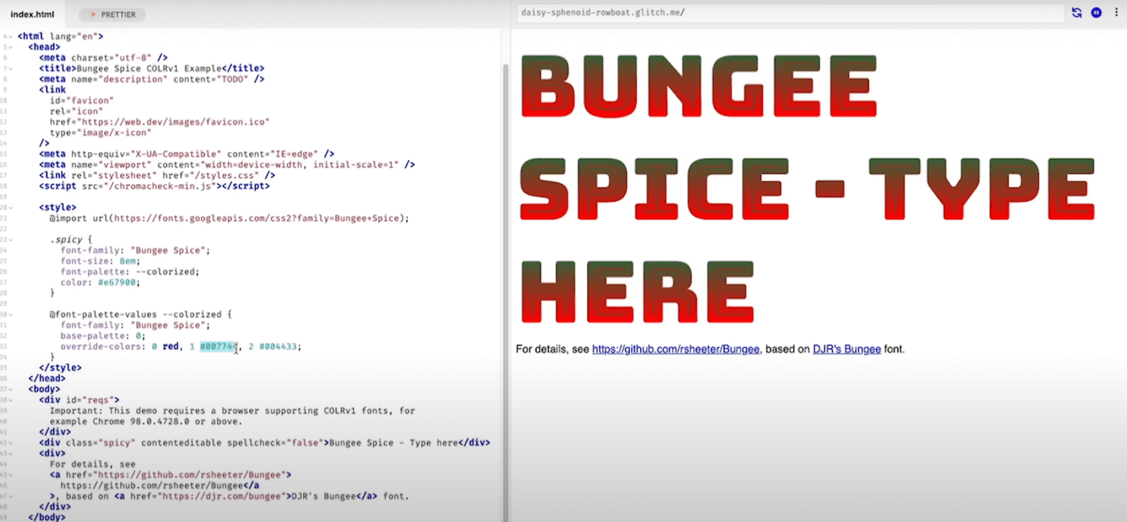Screen dimensions: 1127x522
Task: Click the Prettier sparkle icon
Action: click(93, 15)
